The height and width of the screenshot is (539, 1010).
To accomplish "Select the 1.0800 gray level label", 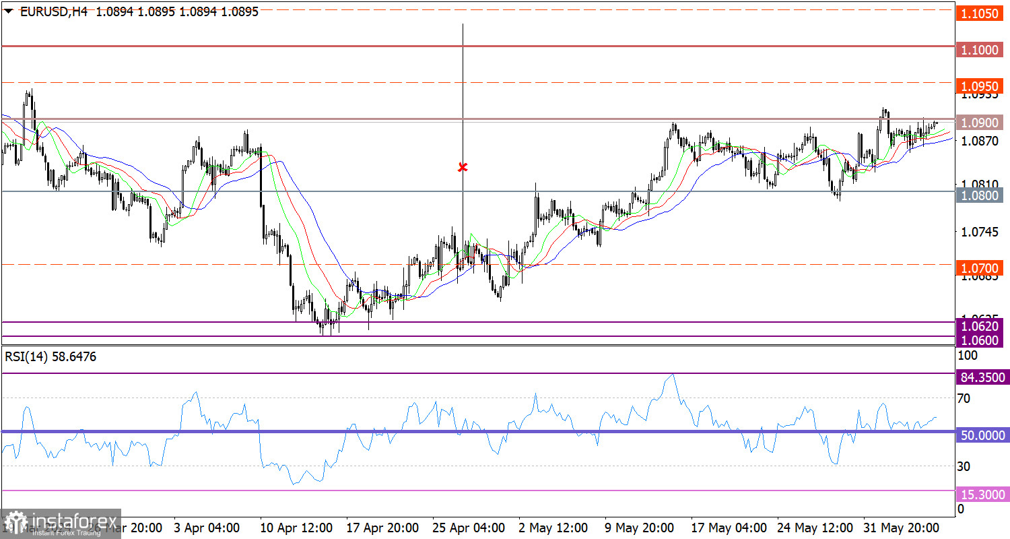I will [980, 195].
